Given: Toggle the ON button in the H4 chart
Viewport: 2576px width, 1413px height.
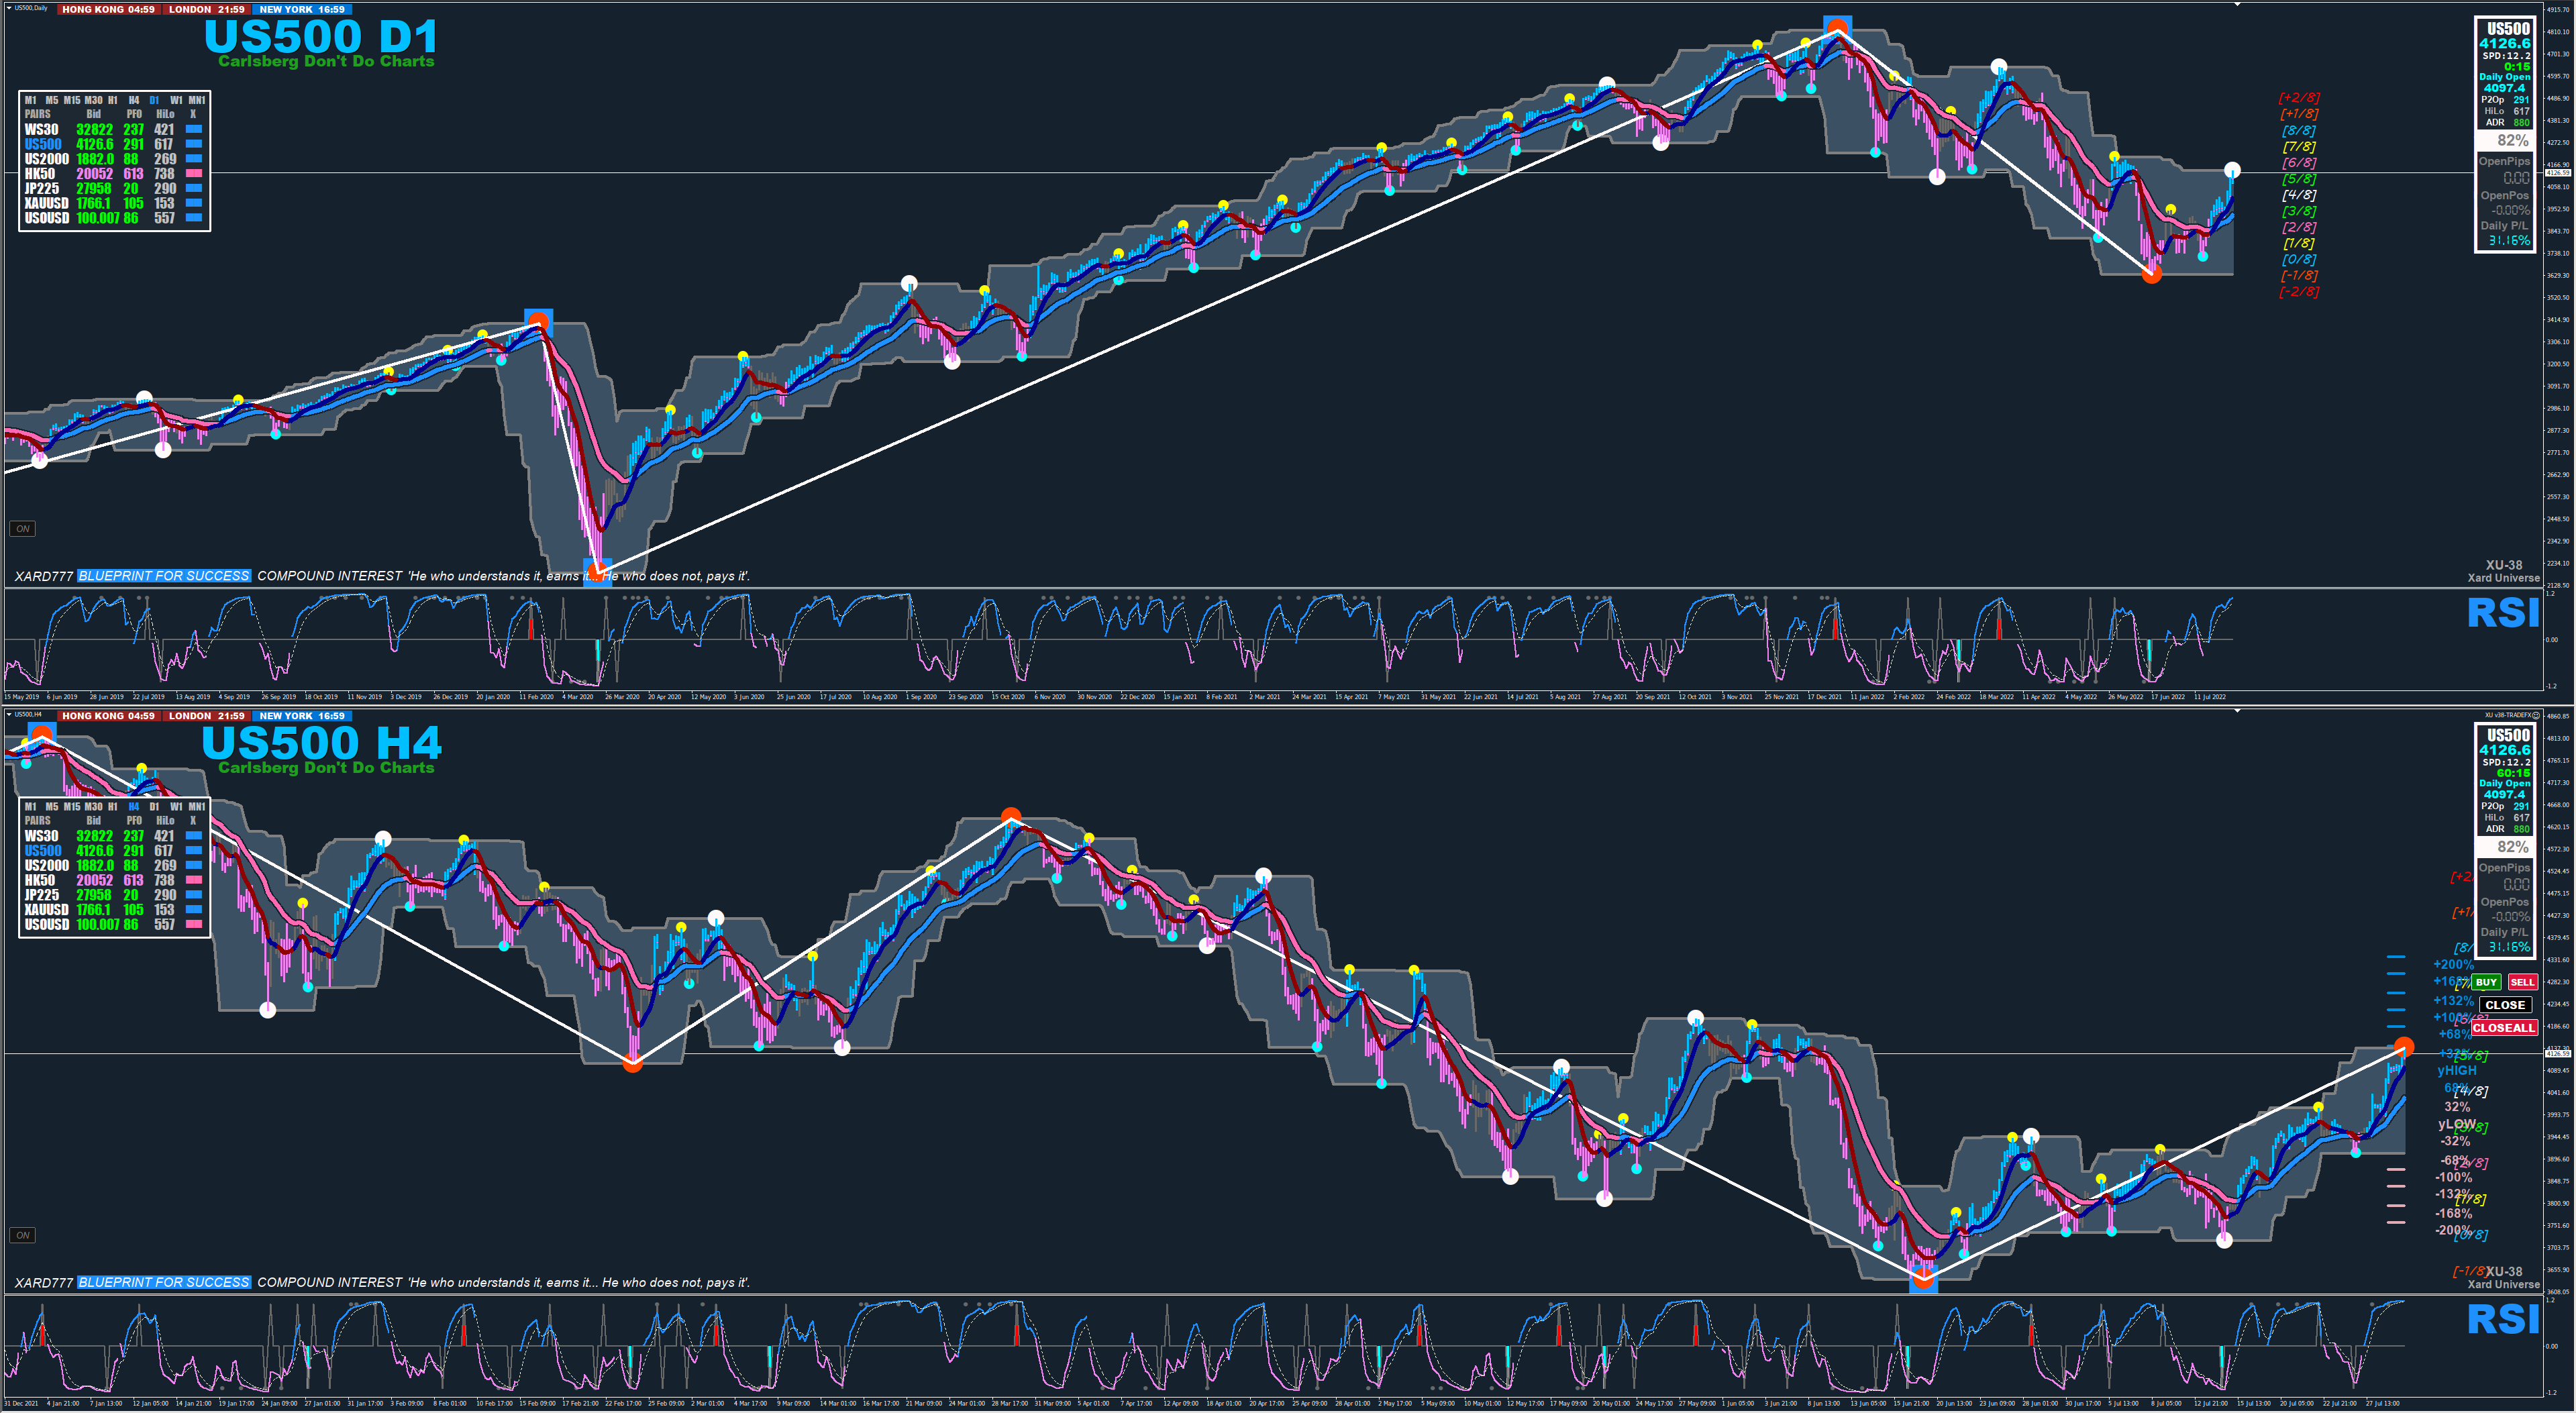Looking at the screenshot, I should click(x=22, y=1235).
